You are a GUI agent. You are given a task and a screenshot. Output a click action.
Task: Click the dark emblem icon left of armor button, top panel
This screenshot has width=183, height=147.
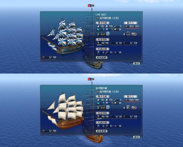coord(128,34)
